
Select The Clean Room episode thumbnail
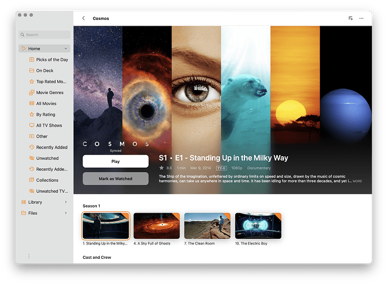pyautogui.click(x=207, y=226)
